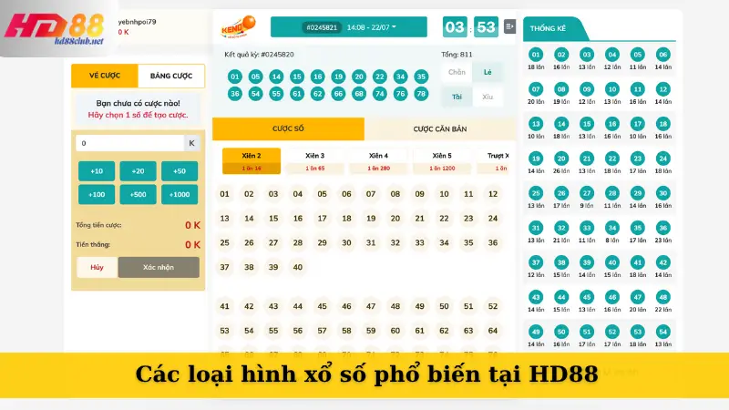Image resolution: width=729 pixels, height=410 pixels.
Task: Toggle the Chẵn result indicator
Action: click(x=457, y=72)
